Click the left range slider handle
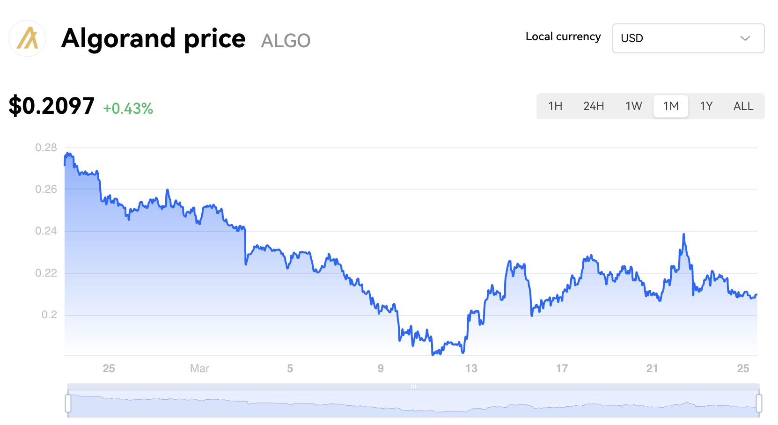This screenshot has height=425, width=778. [68, 403]
